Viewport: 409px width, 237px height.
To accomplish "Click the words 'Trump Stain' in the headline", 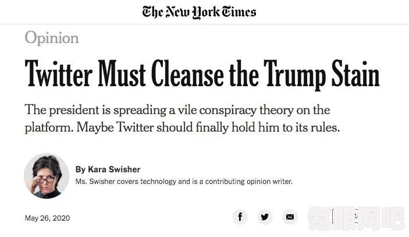I will [x=322, y=73].
